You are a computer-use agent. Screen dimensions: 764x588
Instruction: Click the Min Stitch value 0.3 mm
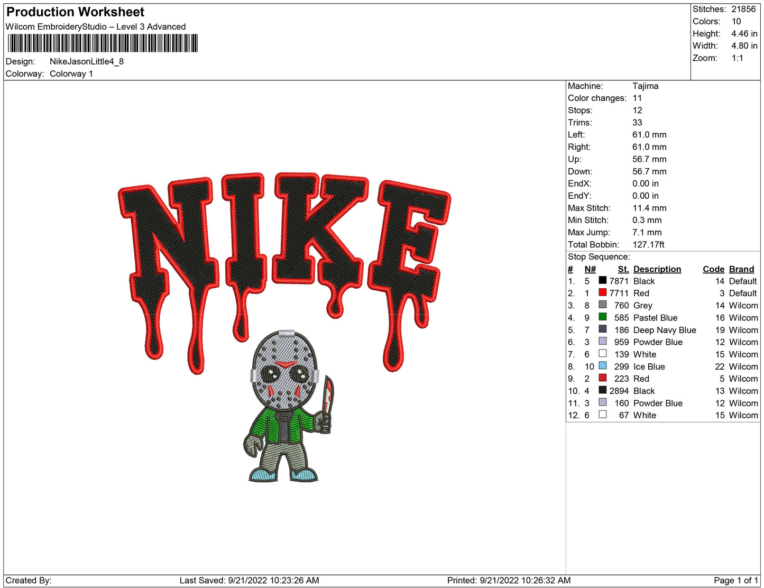(x=647, y=220)
